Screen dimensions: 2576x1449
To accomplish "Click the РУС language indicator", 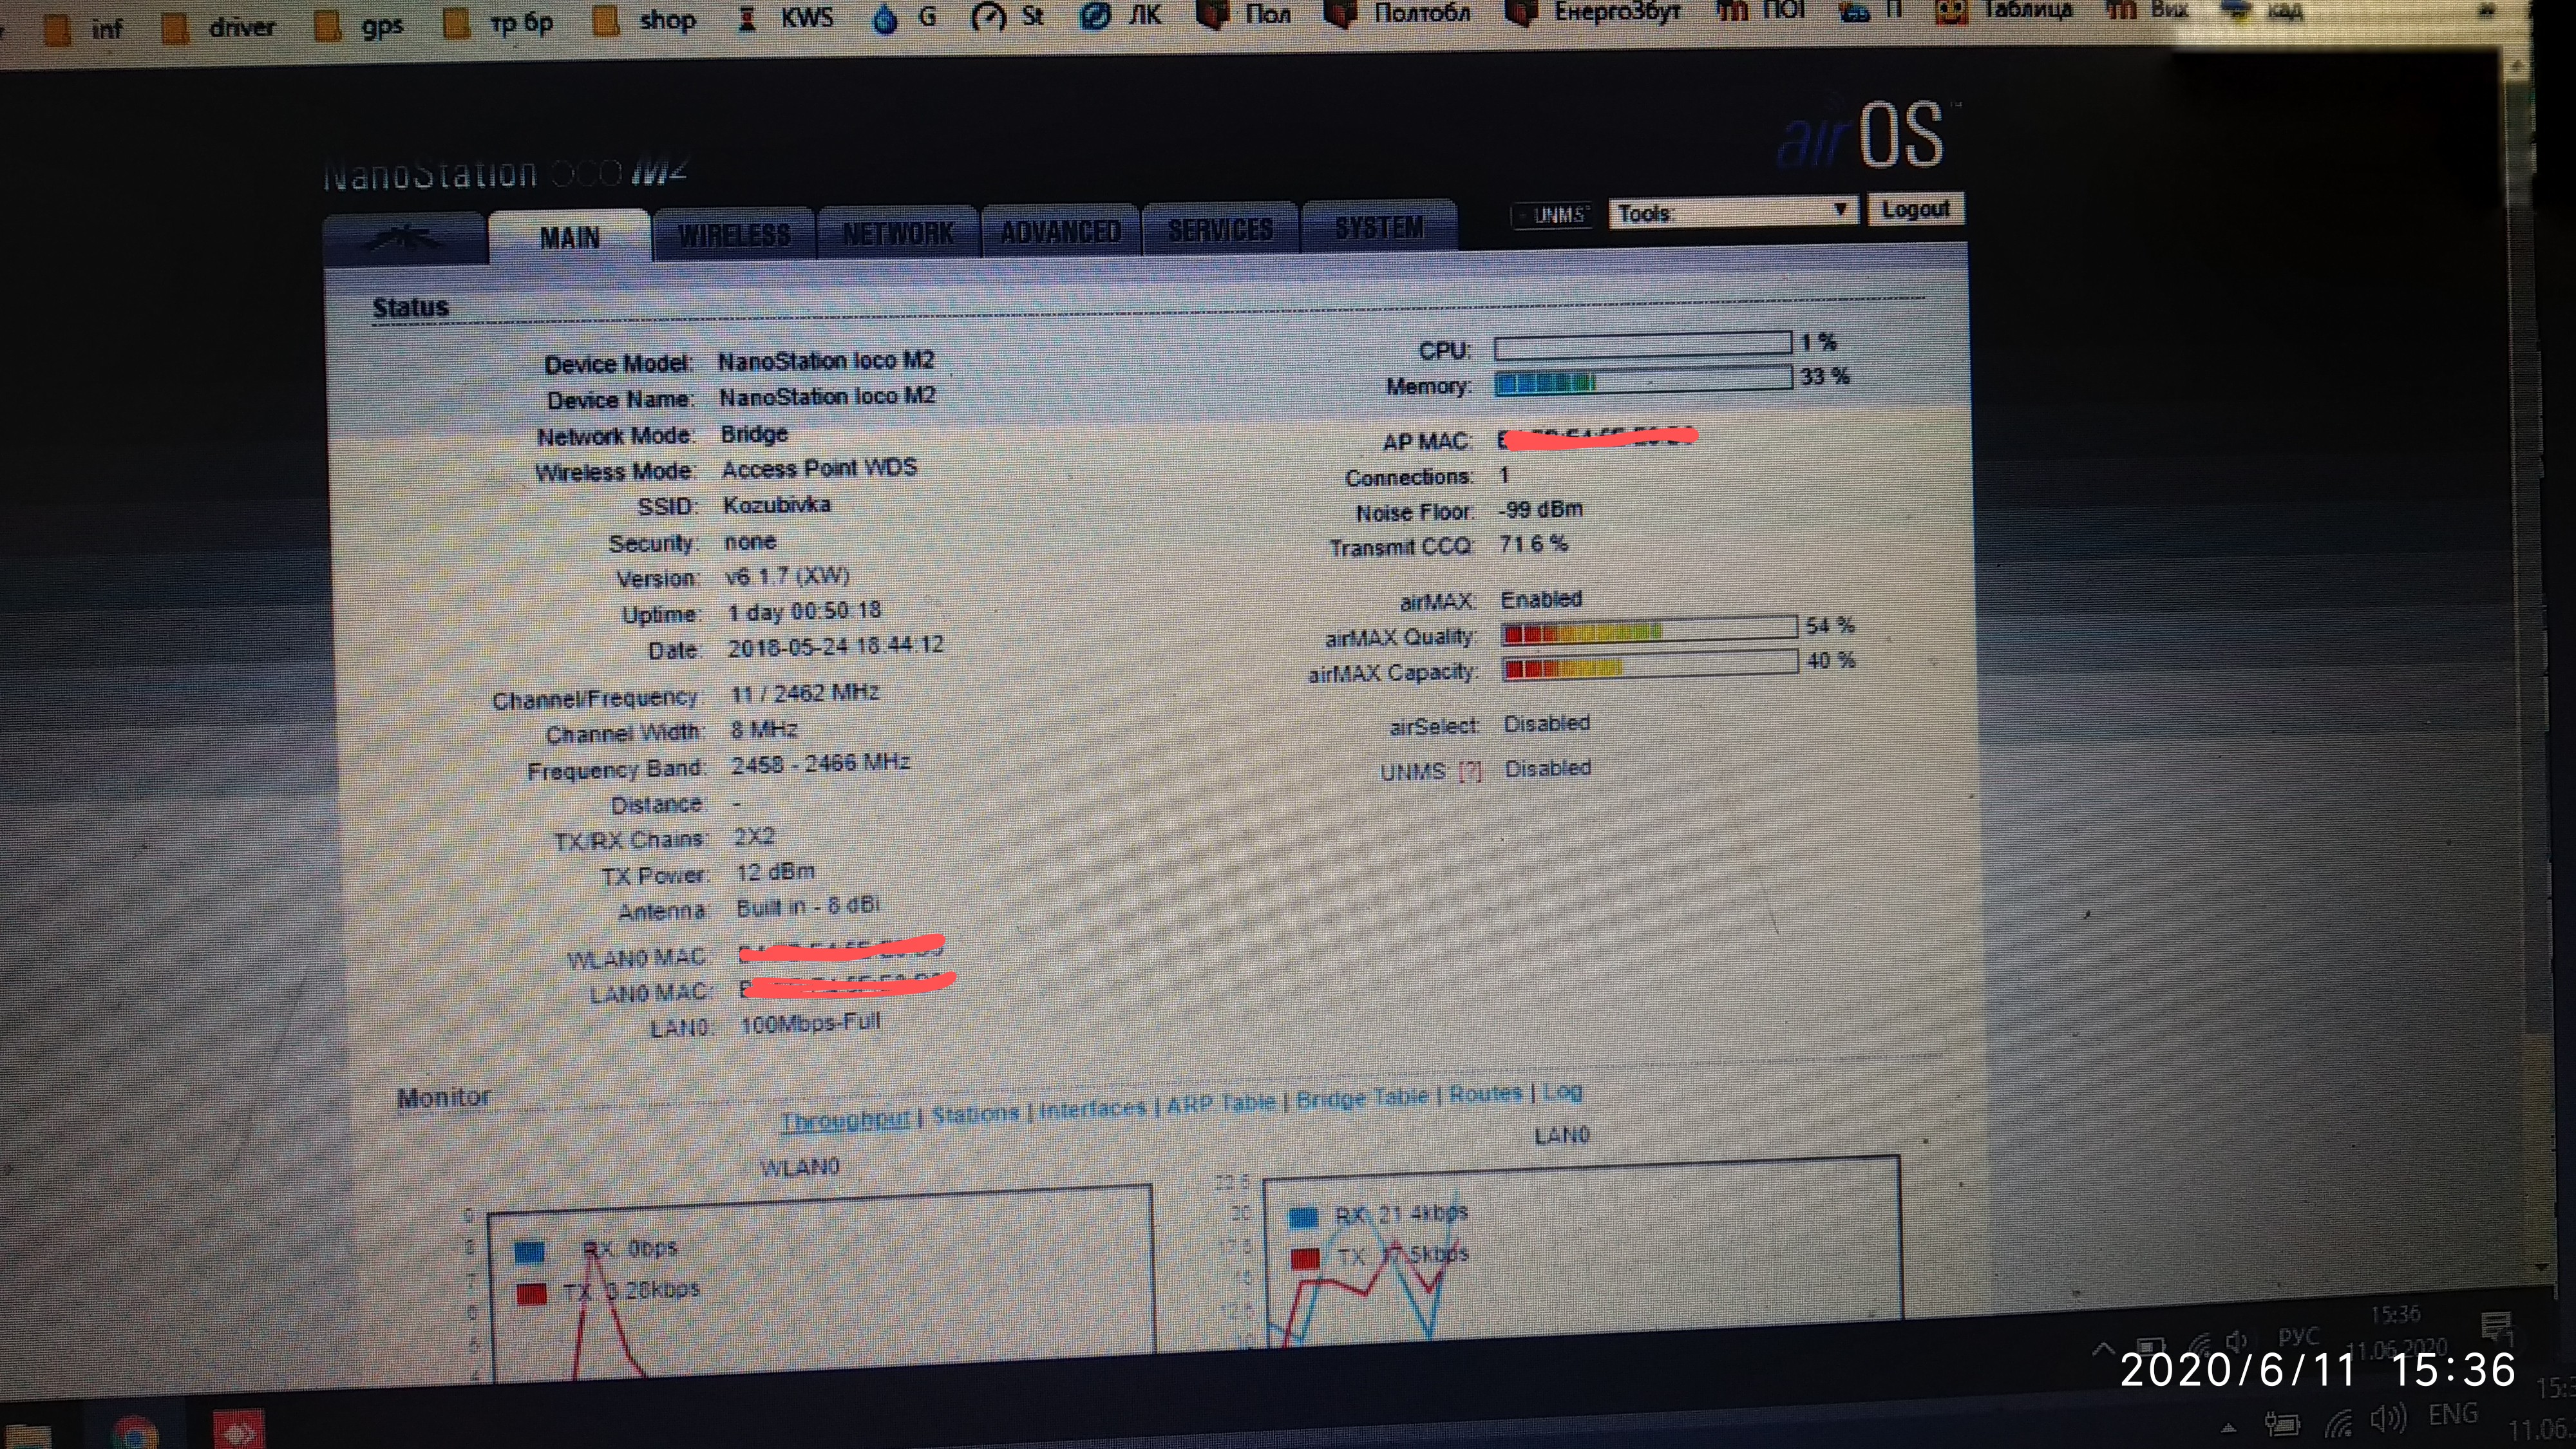I will click(x=2298, y=1337).
